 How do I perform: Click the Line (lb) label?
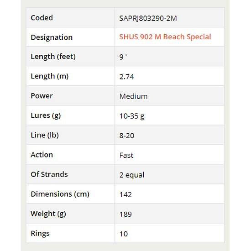45,135
